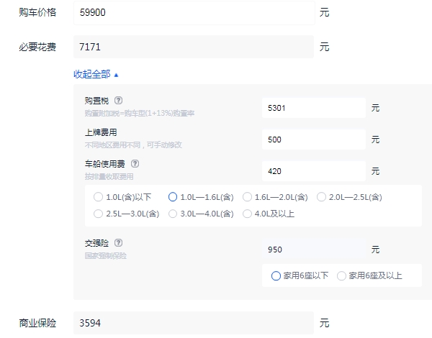Click hint text 按排量收取费用
Viewport: 432px width, 338px height.
click(109, 176)
